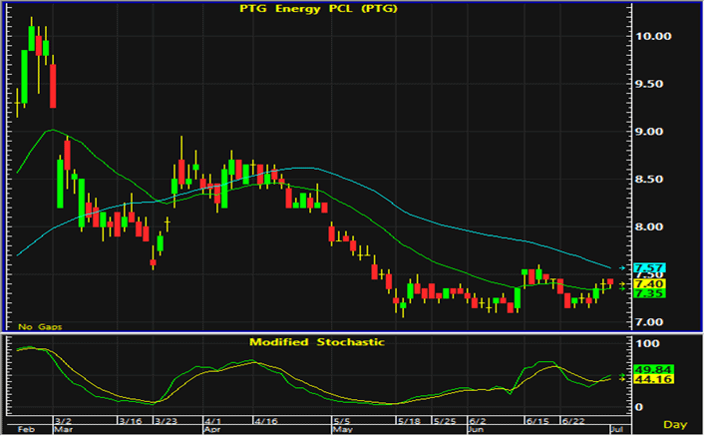This screenshot has height=436, width=705.
Task: Click the 9.50 price axis label
Action: click(649, 84)
